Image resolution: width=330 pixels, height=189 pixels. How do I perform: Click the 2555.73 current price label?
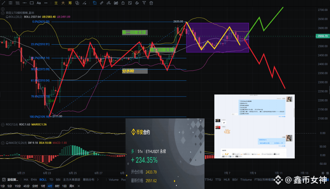tap(323, 36)
